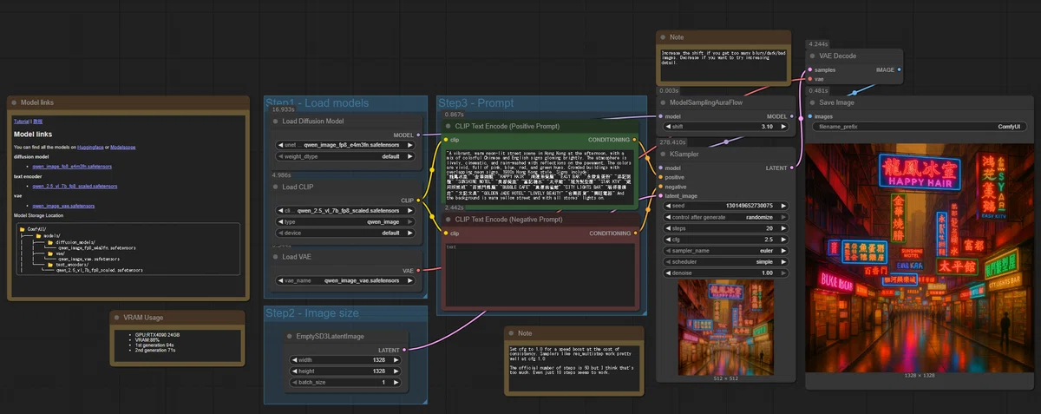Decrease cfg value with left arrow

665,239
